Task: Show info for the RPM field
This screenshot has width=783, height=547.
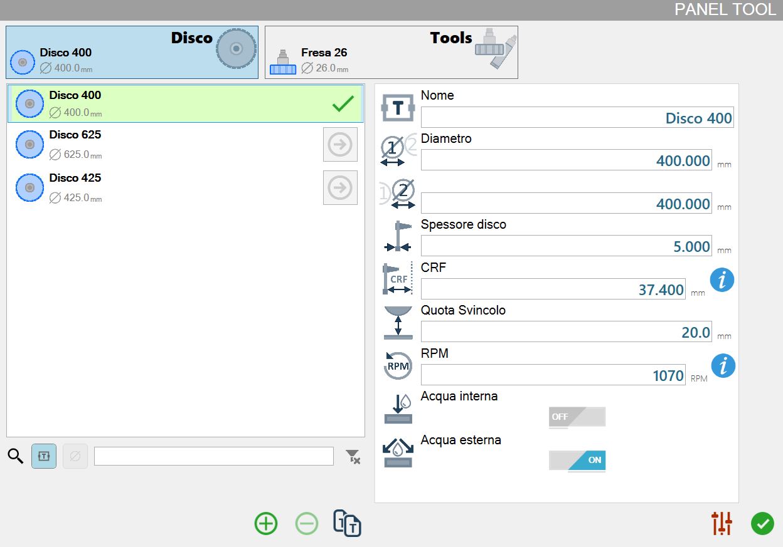Action: click(x=723, y=365)
